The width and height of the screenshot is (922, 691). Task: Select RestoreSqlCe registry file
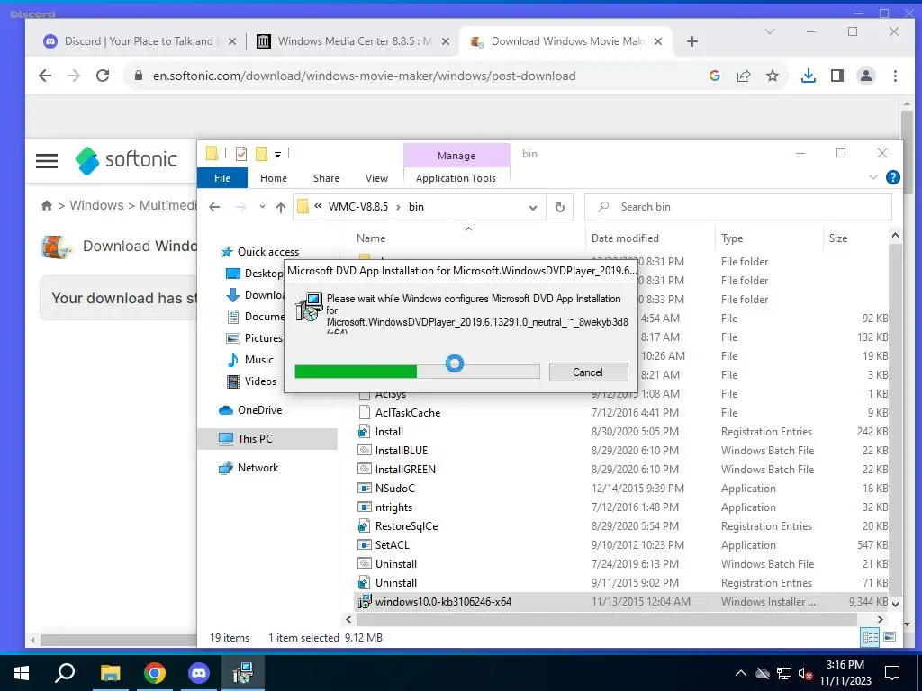tap(406, 525)
